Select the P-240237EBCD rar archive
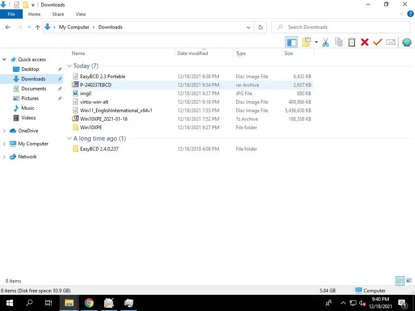The height and width of the screenshot is (311, 415). tap(192, 85)
